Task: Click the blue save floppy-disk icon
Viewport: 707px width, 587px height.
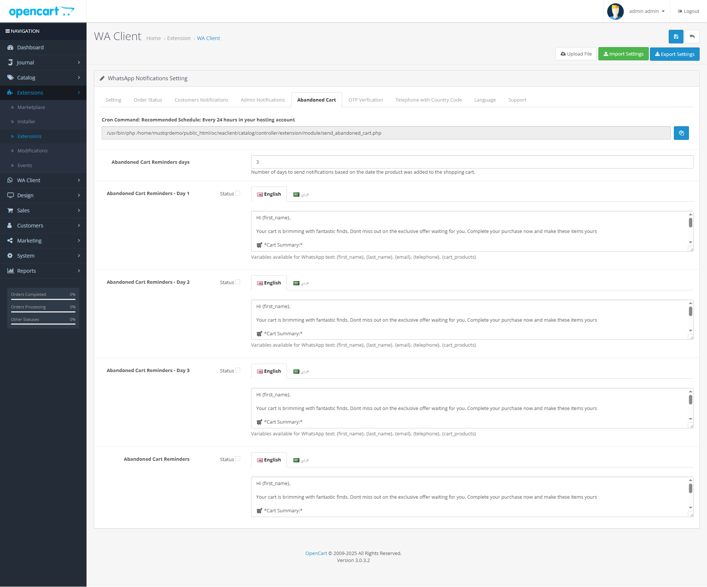Action: [676, 37]
